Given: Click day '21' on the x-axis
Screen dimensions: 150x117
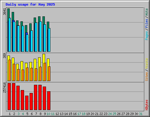Looking at the screenshot, I should pyautogui.click(x=97, y=114).
